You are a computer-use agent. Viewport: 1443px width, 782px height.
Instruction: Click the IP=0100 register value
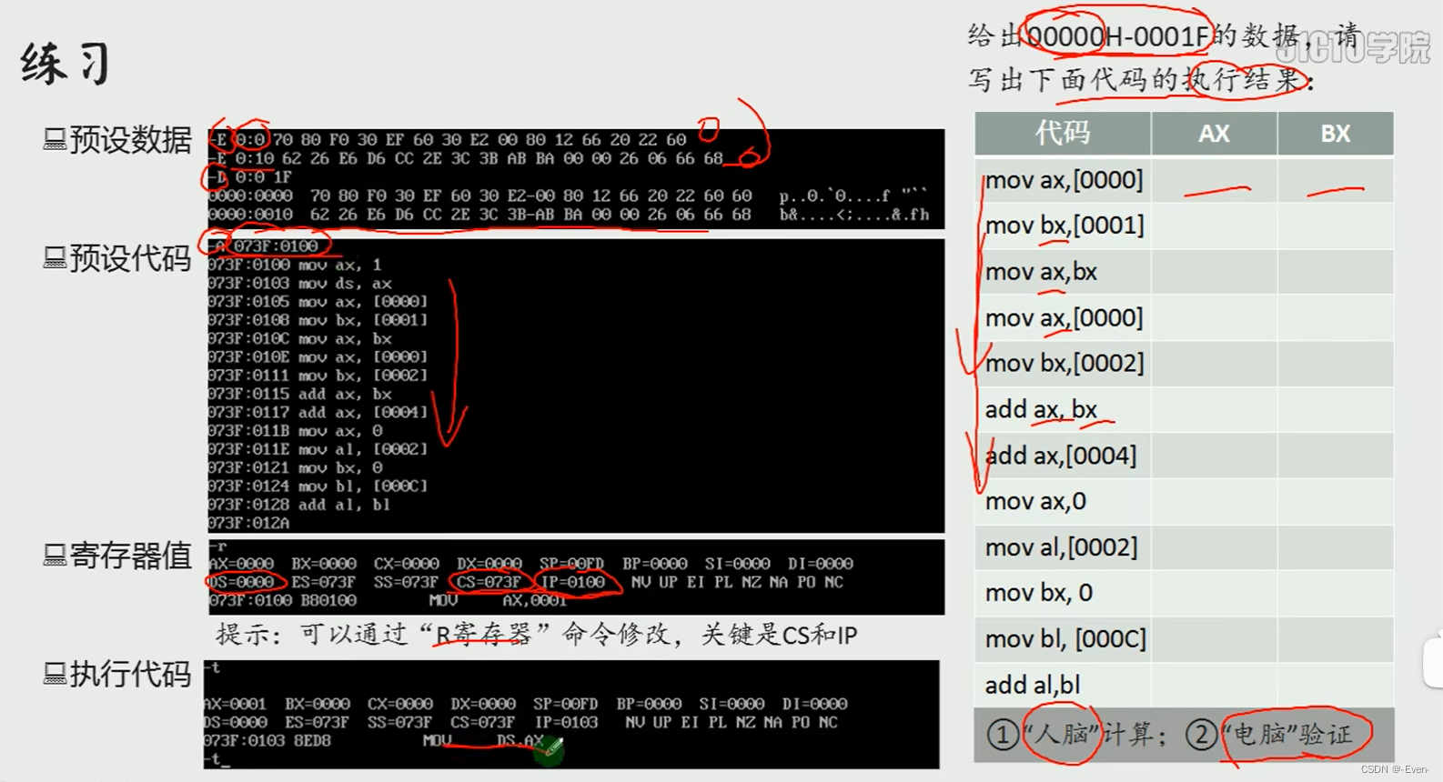(572, 582)
